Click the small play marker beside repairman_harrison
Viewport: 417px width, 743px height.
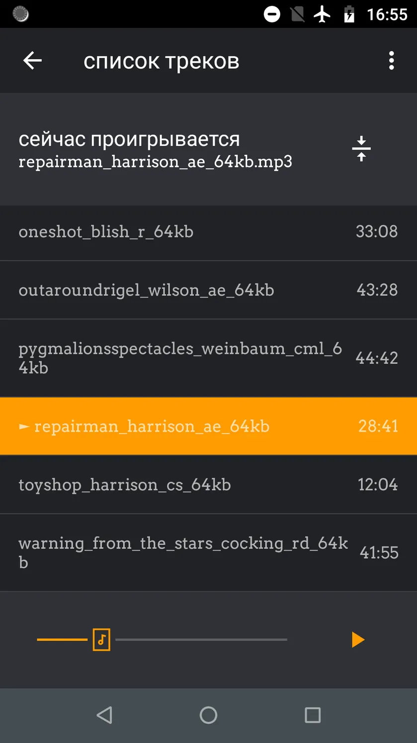24,427
